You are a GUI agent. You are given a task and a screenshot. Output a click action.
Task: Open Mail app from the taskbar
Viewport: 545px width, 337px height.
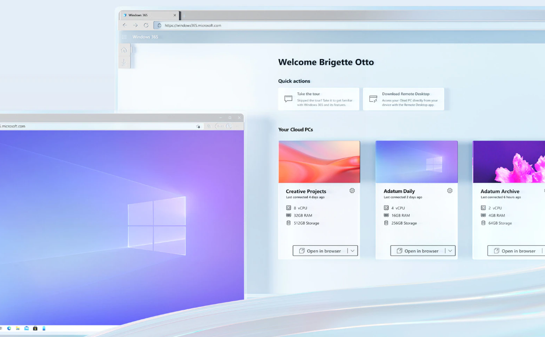[26, 328]
